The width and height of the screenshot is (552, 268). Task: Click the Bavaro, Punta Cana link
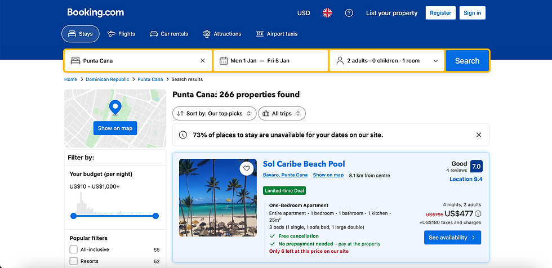point(285,175)
